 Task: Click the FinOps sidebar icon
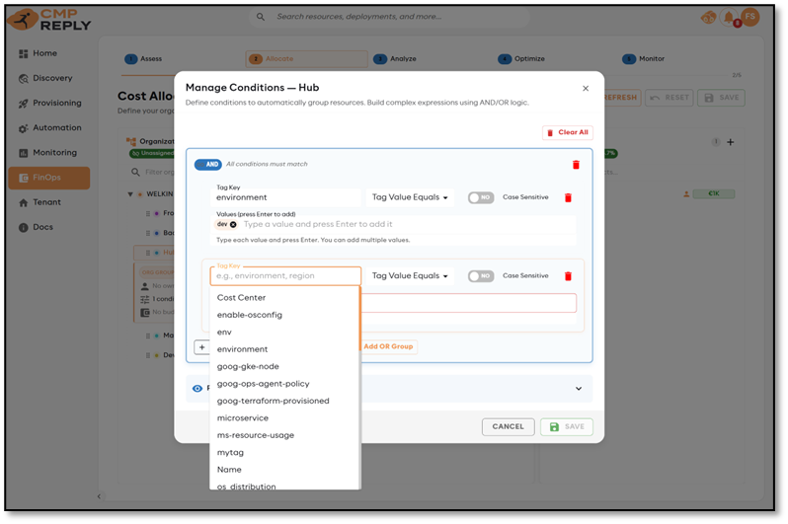24,178
